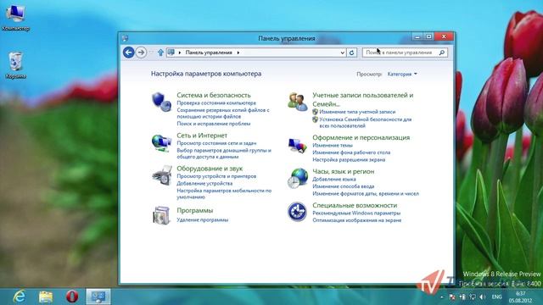
Task: Open File Explorer from taskbar
Action: (46, 297)
